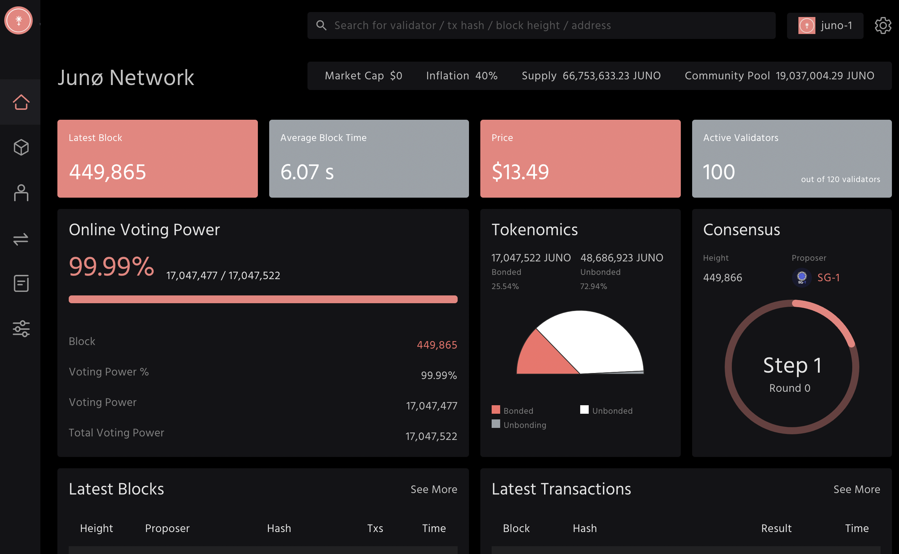Click block 449,865 in voting power

pos(437,345)
